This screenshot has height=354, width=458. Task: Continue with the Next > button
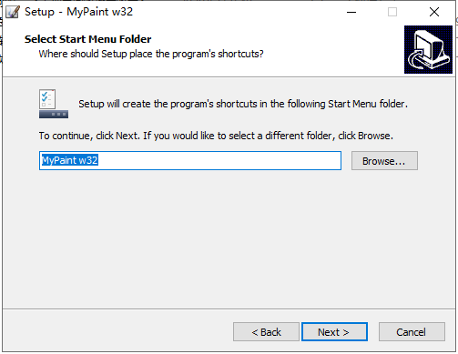click(x=334, y=332)
